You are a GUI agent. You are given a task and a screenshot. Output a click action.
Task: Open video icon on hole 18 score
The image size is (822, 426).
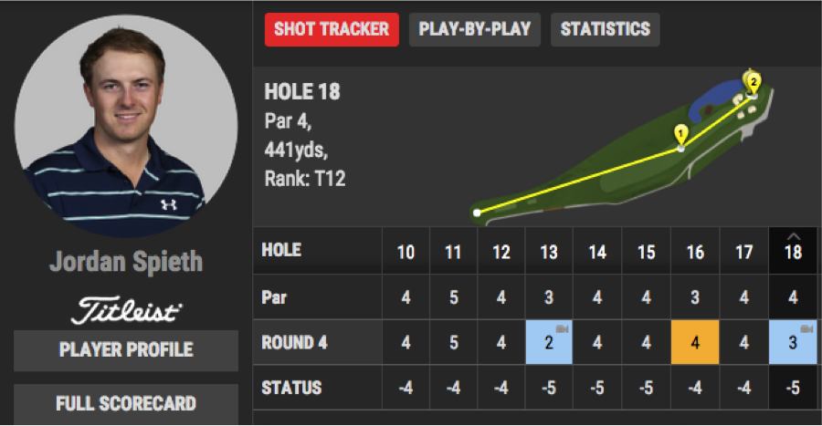[x=806, y=328]
